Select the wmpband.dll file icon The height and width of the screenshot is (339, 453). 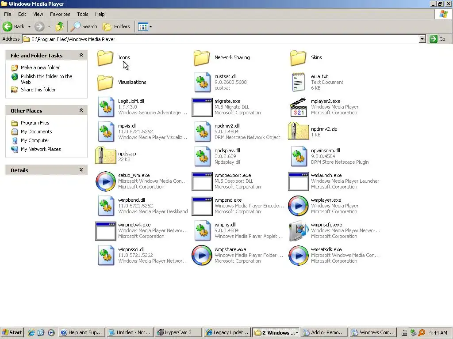[x=106, y=206]
